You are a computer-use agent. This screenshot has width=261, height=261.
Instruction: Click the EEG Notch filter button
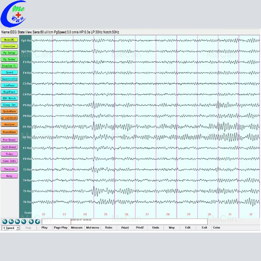click(9, 98)
